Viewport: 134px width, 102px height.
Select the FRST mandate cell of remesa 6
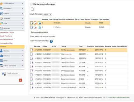pos(101,23)
